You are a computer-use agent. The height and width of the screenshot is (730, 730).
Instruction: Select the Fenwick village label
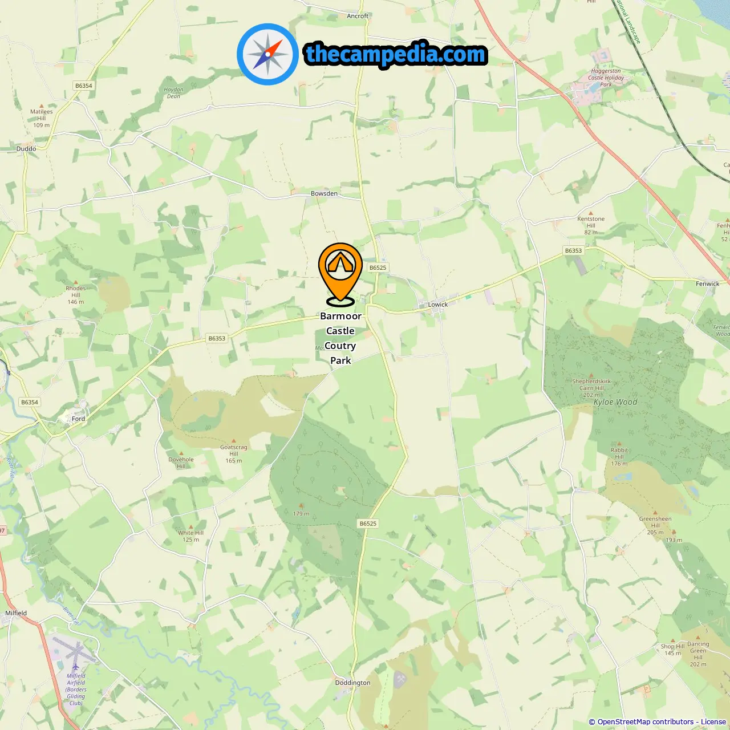(x=707, y=283)
